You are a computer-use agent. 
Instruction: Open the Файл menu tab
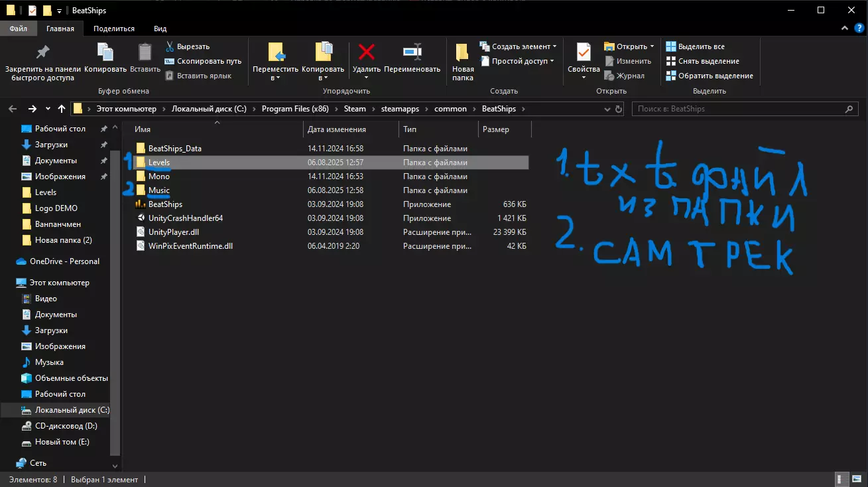point(19,29)
